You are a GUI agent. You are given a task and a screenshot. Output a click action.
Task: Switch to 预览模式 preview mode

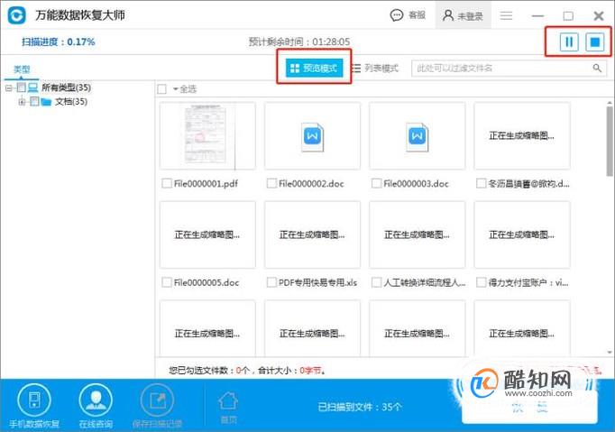(x=314, y=69)
